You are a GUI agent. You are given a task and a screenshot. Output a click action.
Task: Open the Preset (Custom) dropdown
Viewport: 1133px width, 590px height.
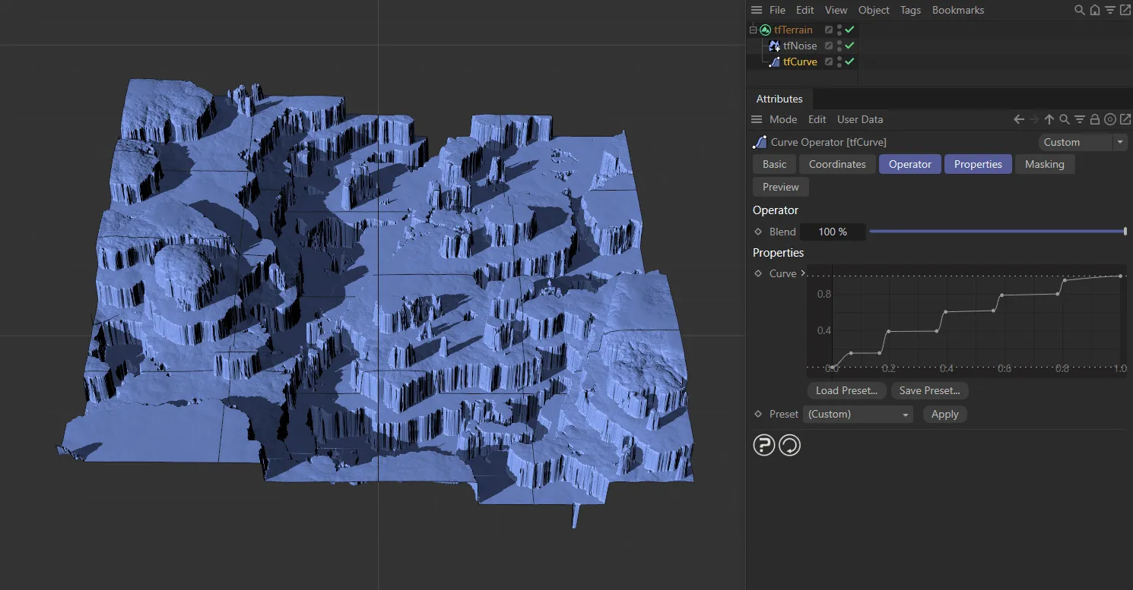pos(858,415)
